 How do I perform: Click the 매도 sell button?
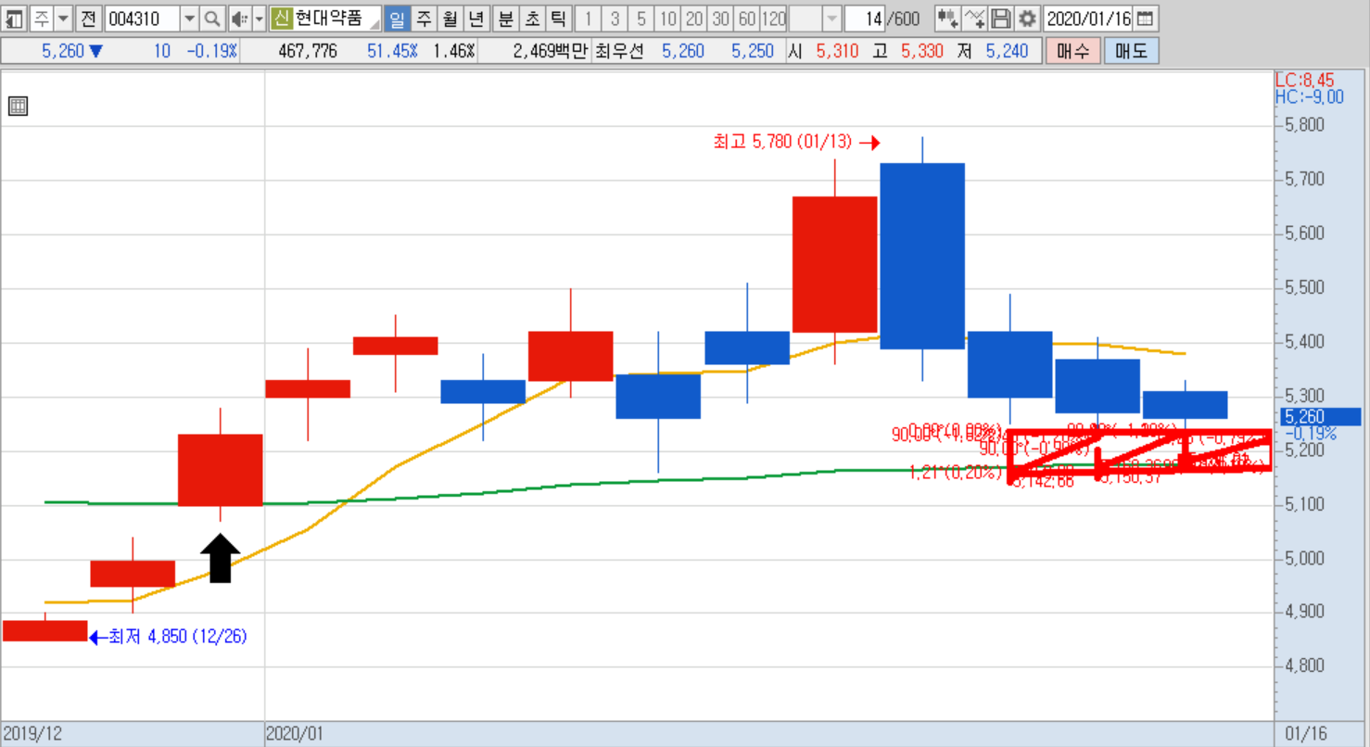pos(1131,51)
